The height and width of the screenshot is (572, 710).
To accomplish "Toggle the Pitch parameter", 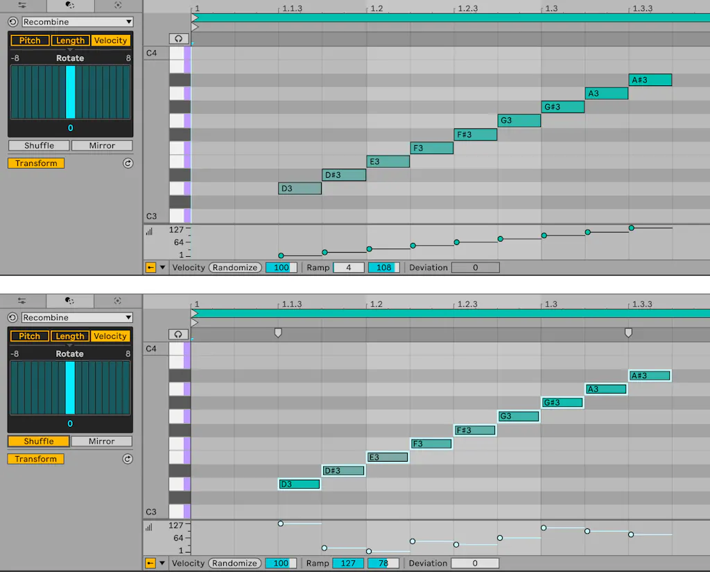I will pos(29,40).
